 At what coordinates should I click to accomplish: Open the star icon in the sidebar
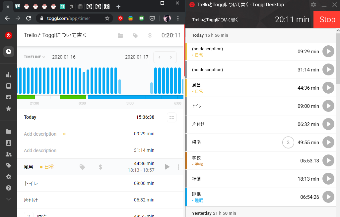pyautogui.click(x=8, y=108)
